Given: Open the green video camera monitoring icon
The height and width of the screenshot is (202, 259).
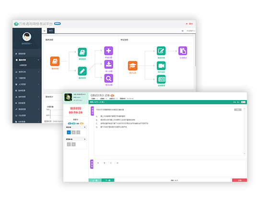Looking at the screenshot, I should click(161, 65).
